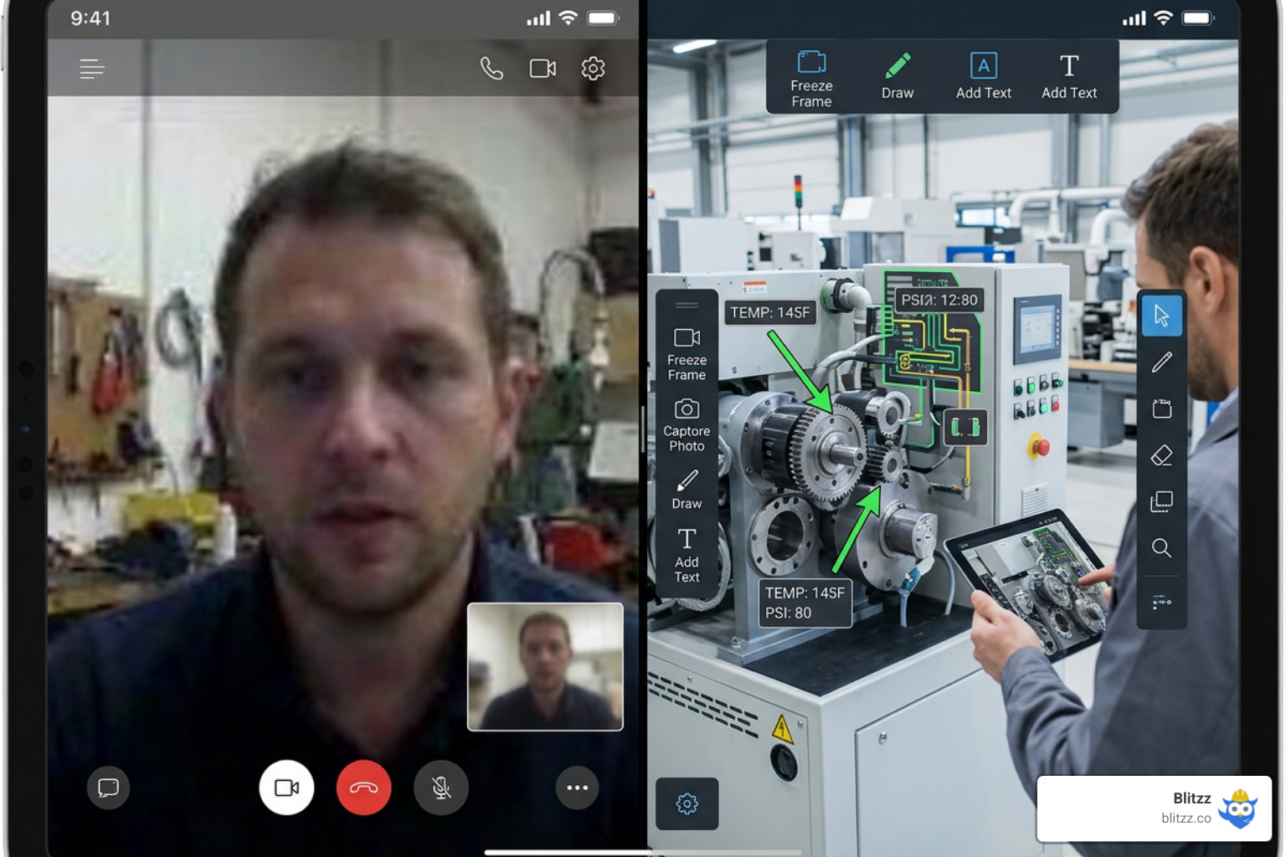Choose the boxed A Add Text tool

tap(984, 76)
